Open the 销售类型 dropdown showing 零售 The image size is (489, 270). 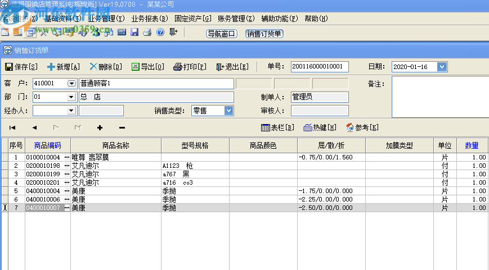tap(228, 111)
